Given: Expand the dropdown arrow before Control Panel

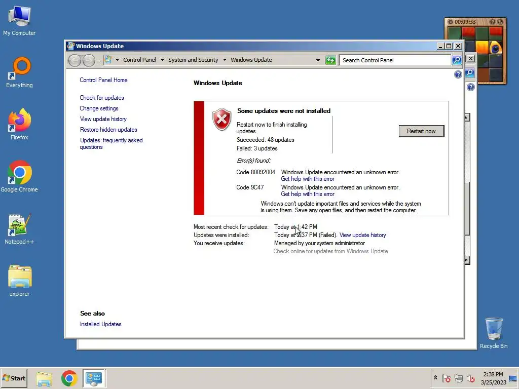Looking at the screenshot, I should 117,60.
